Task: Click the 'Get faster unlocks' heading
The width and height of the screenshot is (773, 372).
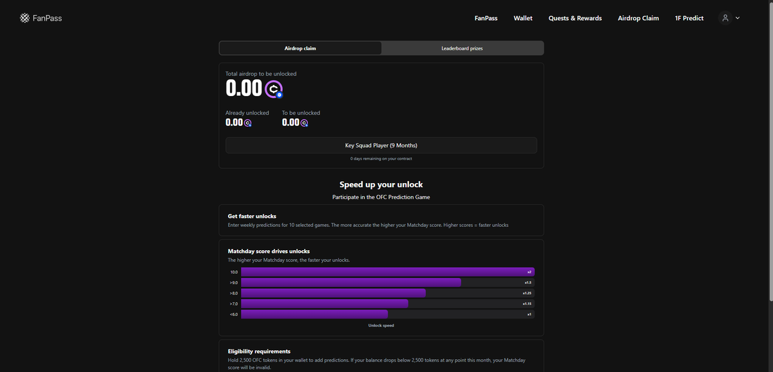Action: (252, 216)
